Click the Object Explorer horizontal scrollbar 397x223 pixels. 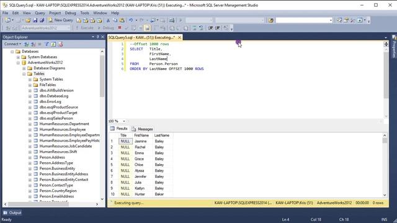pos(38,204)
